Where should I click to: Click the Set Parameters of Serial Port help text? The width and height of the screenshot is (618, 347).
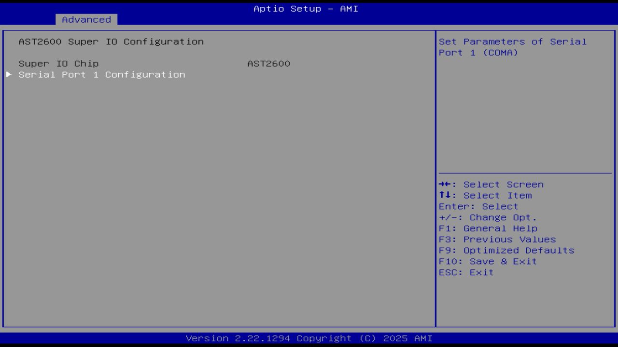512,47
